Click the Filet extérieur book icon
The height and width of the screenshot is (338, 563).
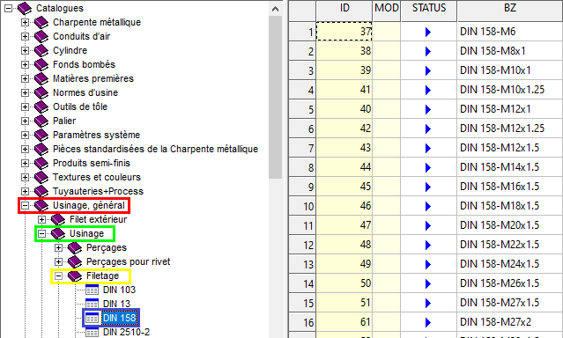[58, 219]
